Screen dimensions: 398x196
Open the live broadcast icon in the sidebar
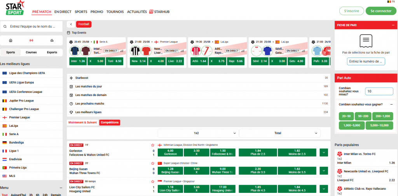pos(31,40)
